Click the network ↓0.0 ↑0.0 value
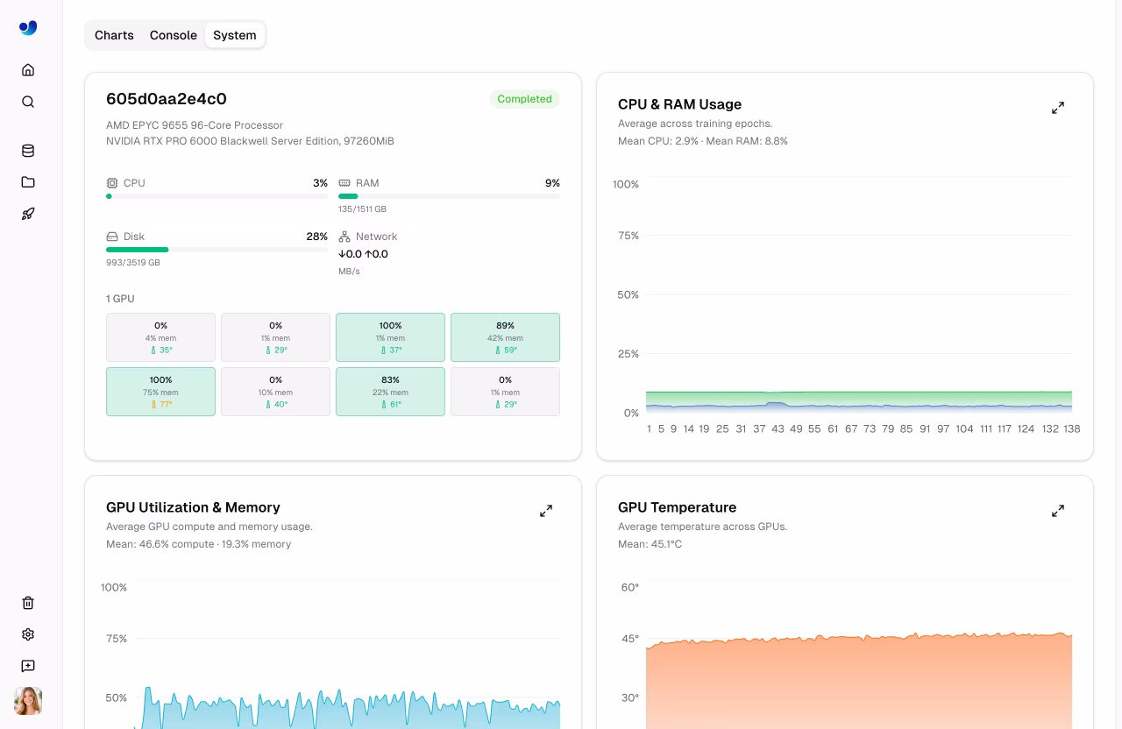Screen dimensions: 1122x729 [x=363, y=254]
